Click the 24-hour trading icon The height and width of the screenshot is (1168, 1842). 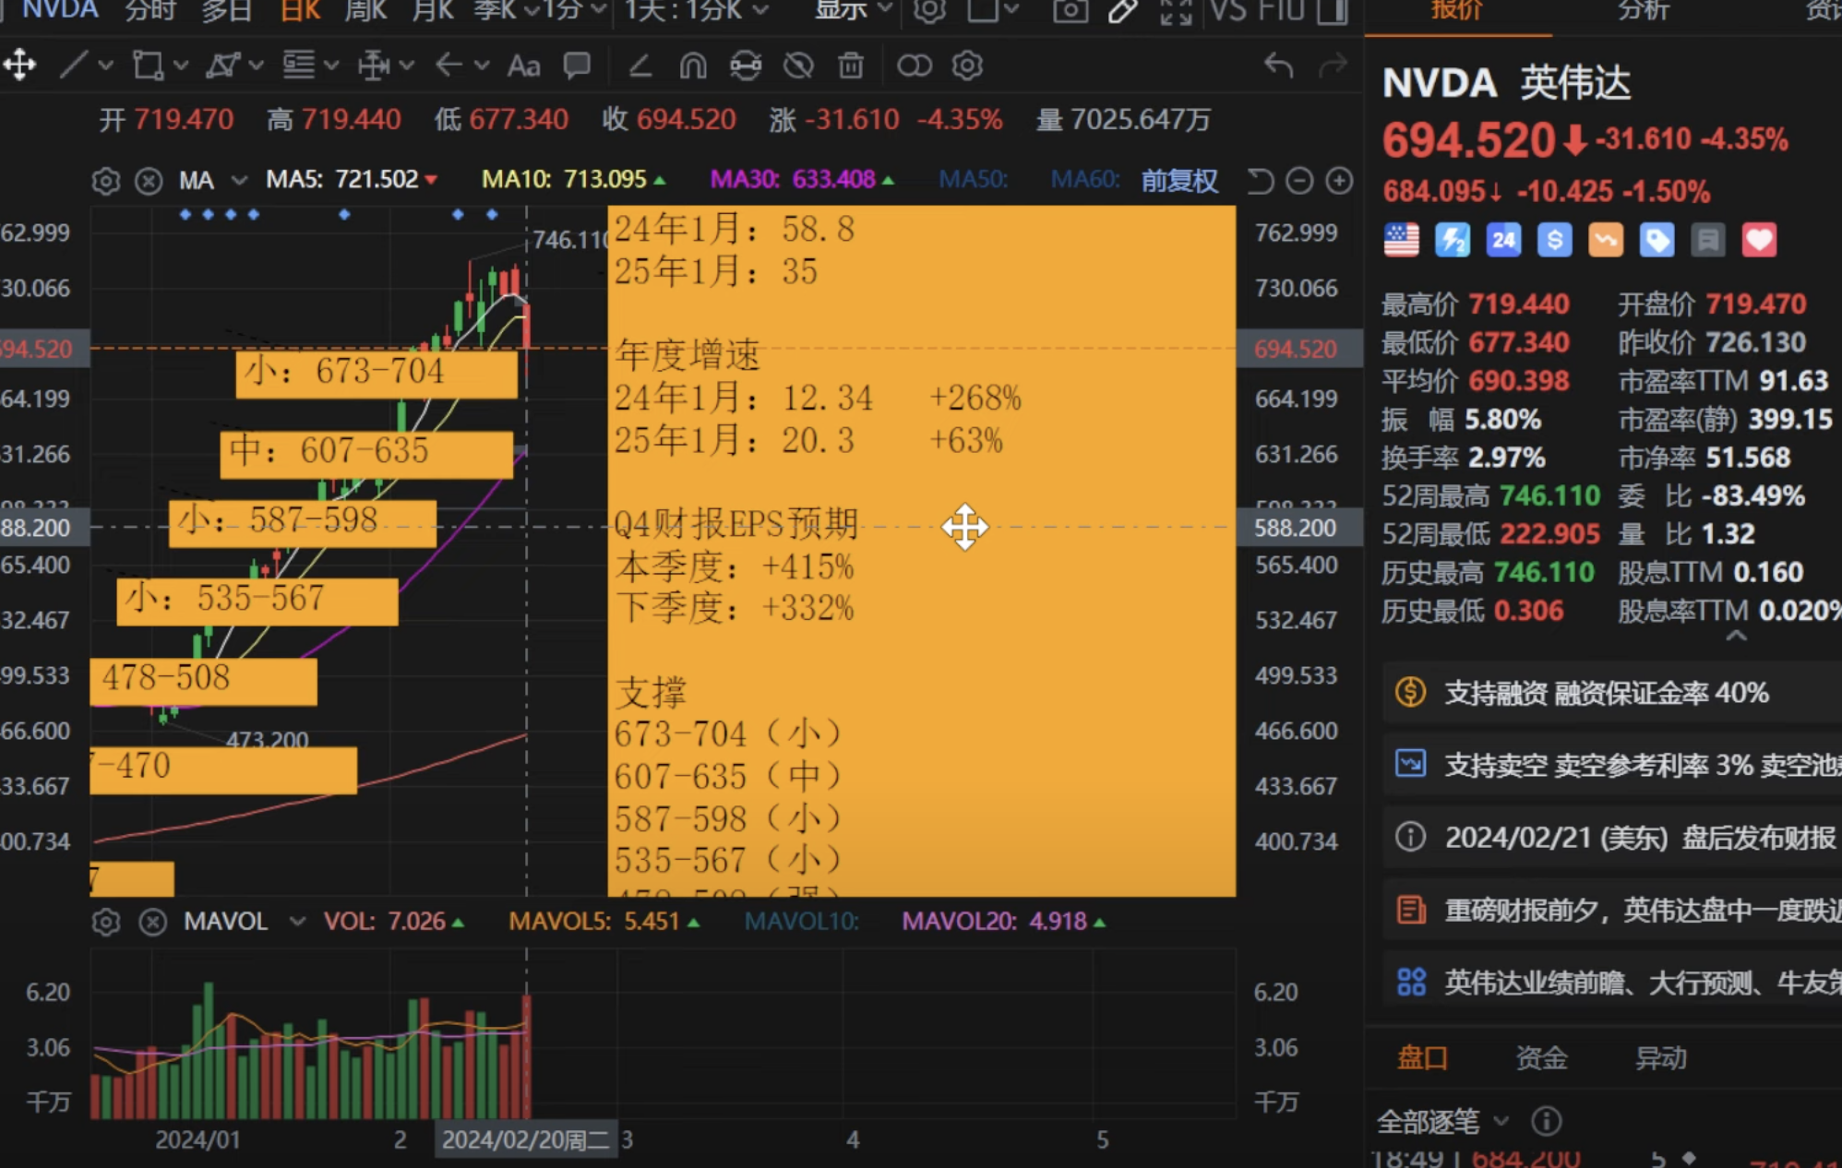[1503, 240]
